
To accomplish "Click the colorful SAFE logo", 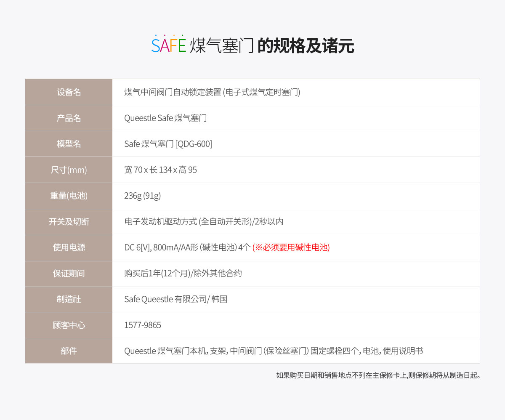I will pyautogui.click(x=168, y=44).
